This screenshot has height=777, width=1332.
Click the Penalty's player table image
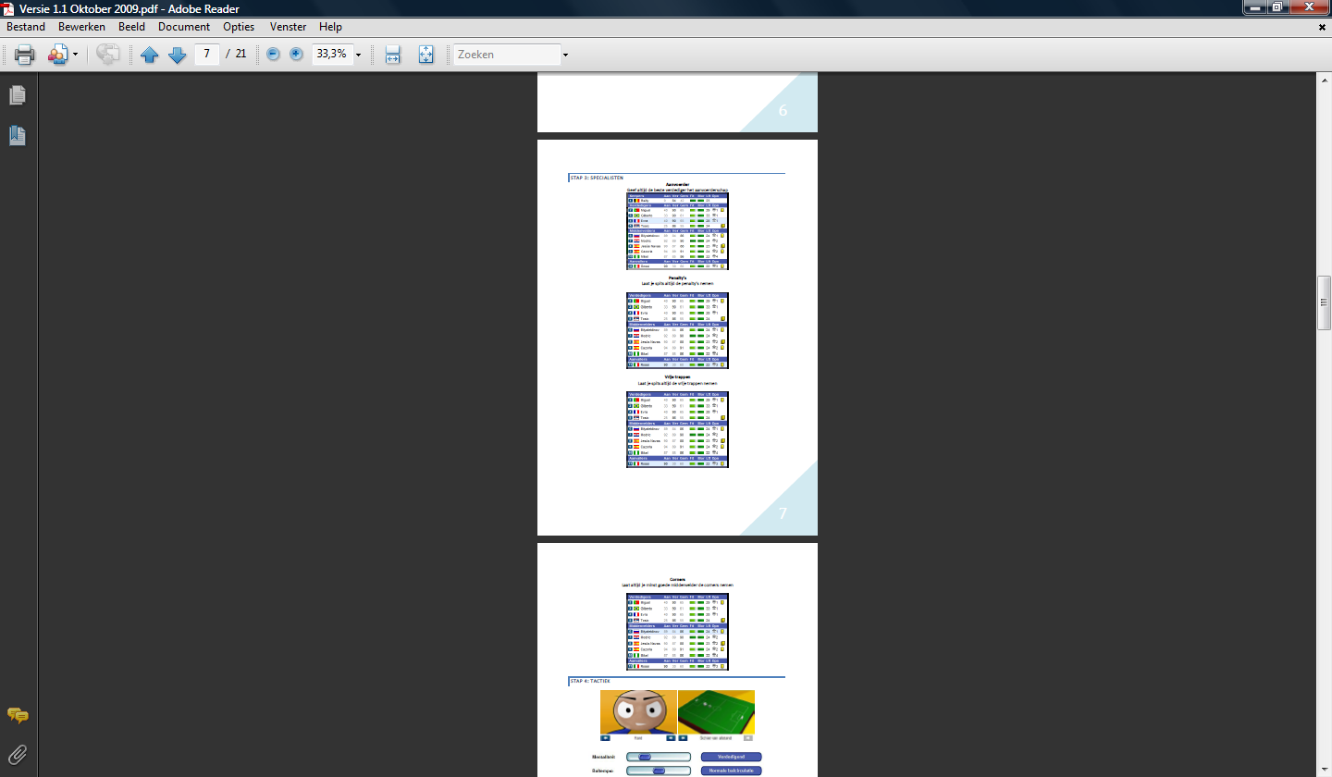(x=677, y=330)
